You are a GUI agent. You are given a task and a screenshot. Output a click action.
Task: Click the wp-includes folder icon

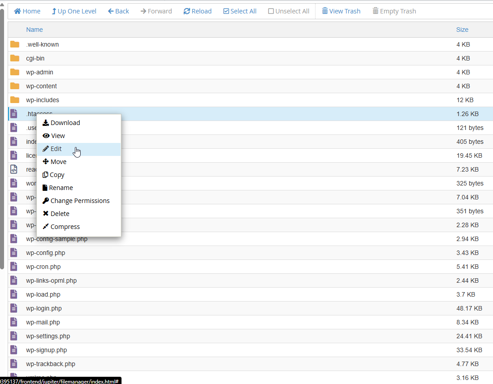15,100
